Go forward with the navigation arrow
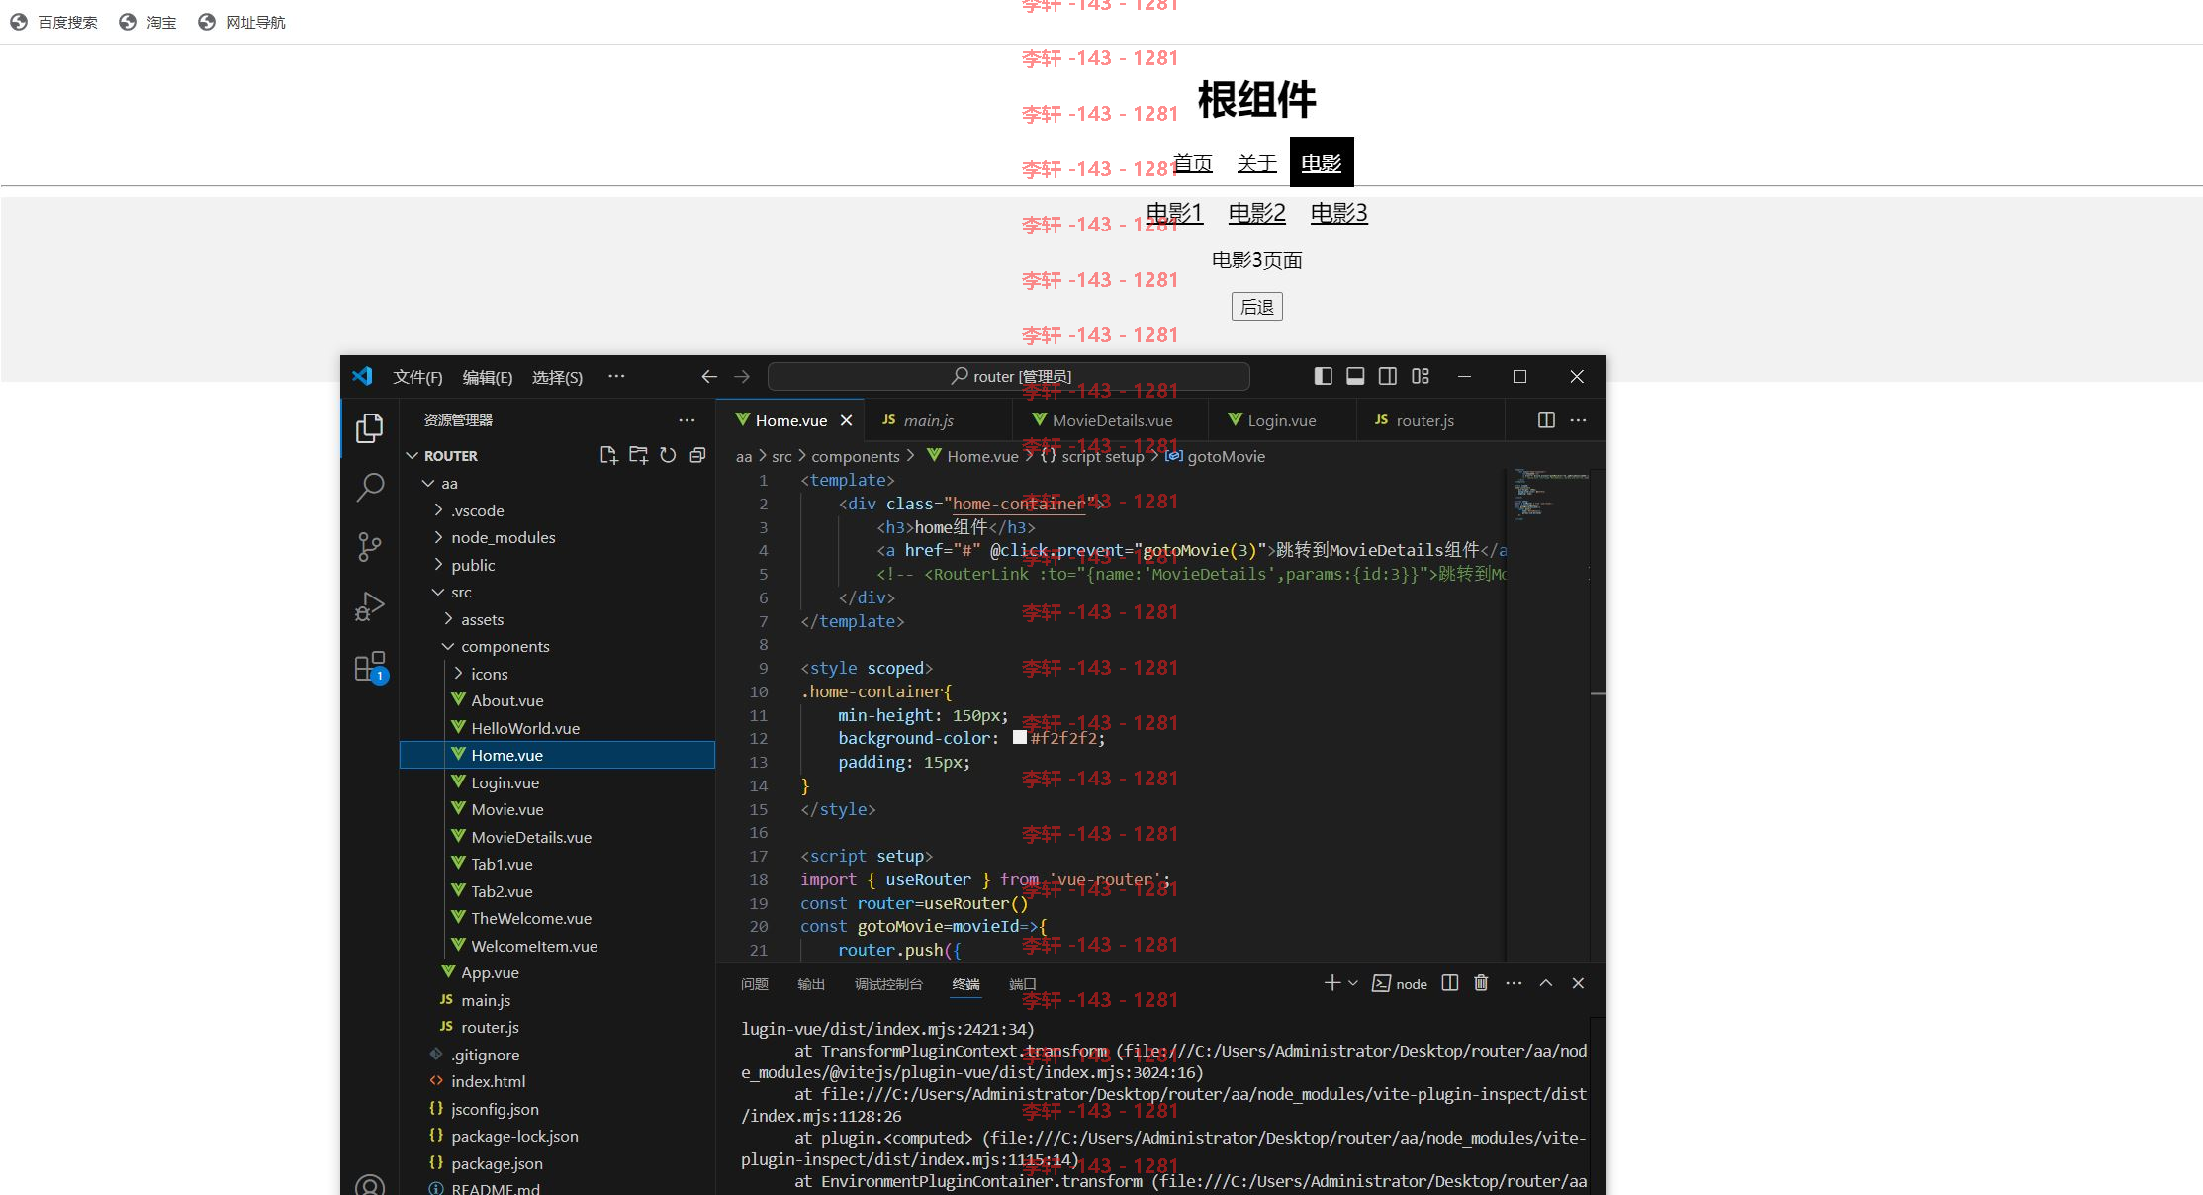Image resolution: width=2203 pixels, height=1195 pixels. point(742,377)
